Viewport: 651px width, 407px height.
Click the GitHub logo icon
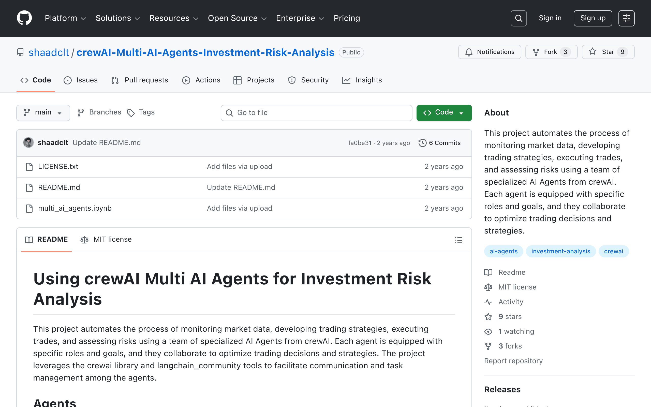24,18
